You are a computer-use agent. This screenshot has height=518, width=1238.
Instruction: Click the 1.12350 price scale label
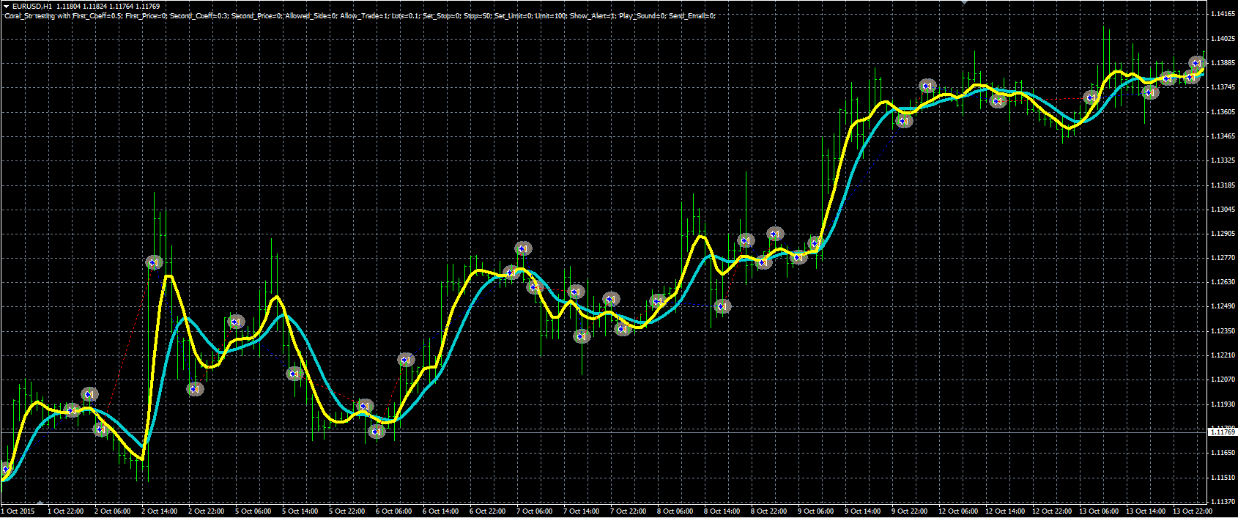pyautogui.click(x=1223, y=331)
